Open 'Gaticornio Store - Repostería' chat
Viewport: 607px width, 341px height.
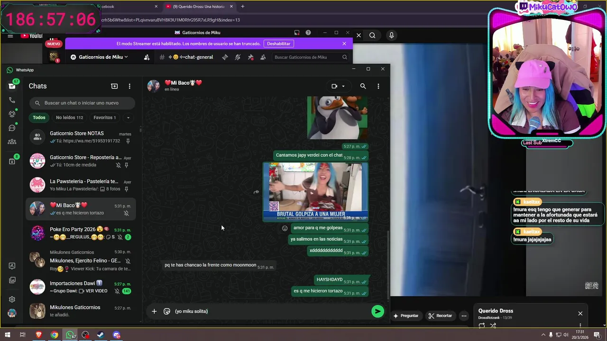81,161
